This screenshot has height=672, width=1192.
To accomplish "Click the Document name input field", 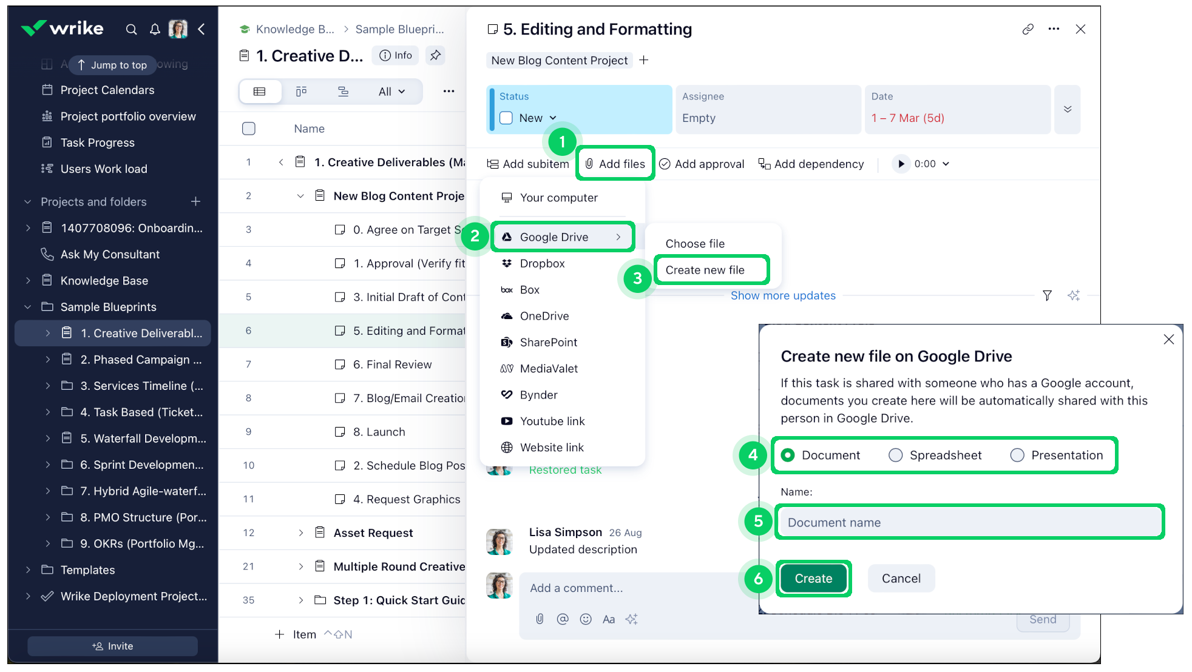I will tap(969, 522).
